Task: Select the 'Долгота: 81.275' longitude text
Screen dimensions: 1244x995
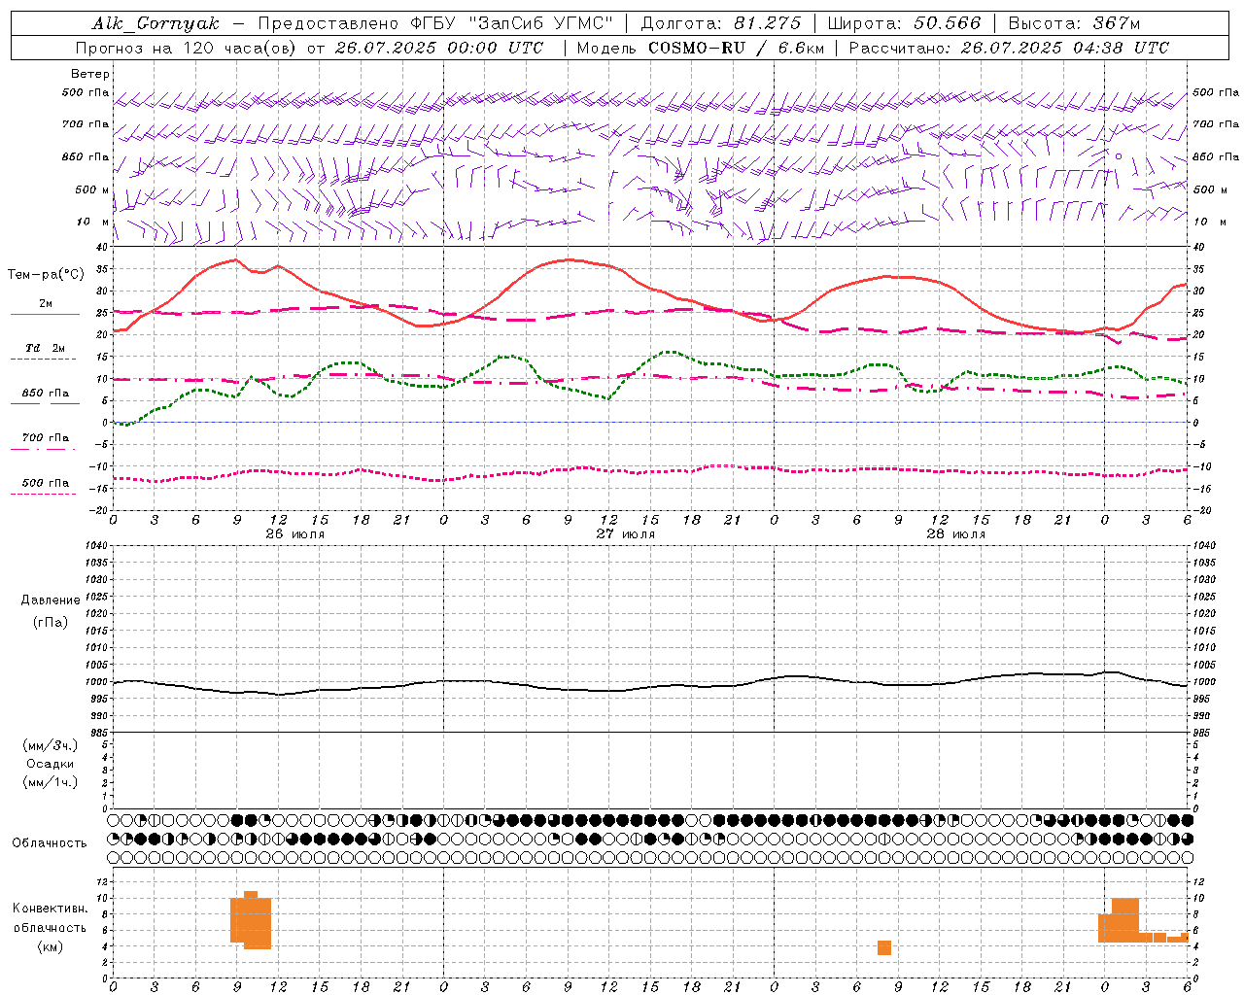Action: click(720, 23)
